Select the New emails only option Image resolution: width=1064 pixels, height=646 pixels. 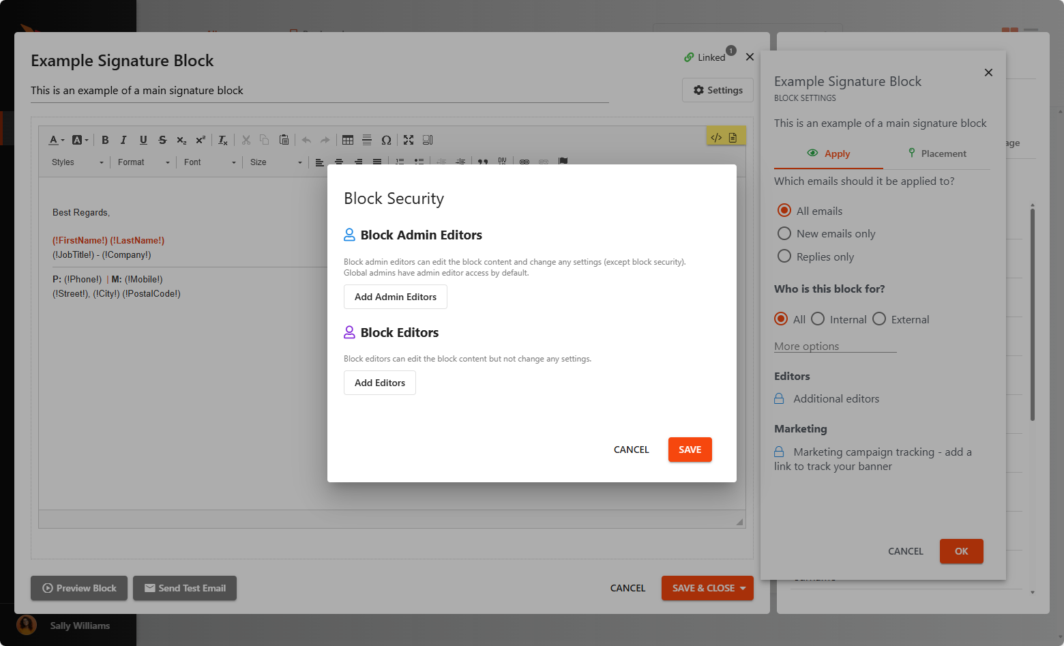pos(784,233)
